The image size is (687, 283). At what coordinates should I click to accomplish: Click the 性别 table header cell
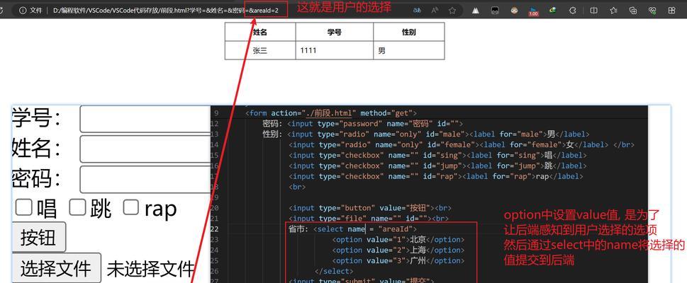tap(409, 32)
